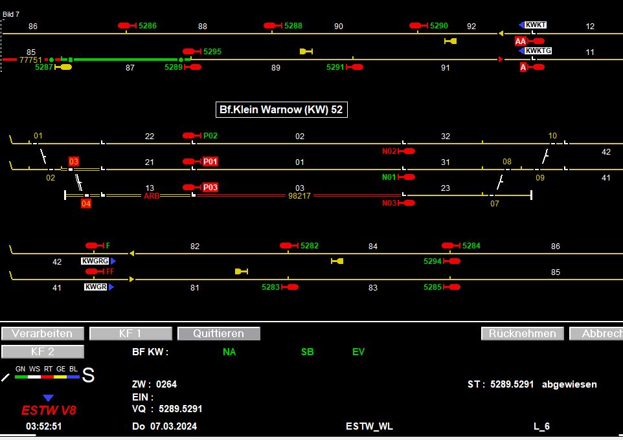Select train number 77751
The height and width of the screenshot is (440, 623).
tap(30, 60)
